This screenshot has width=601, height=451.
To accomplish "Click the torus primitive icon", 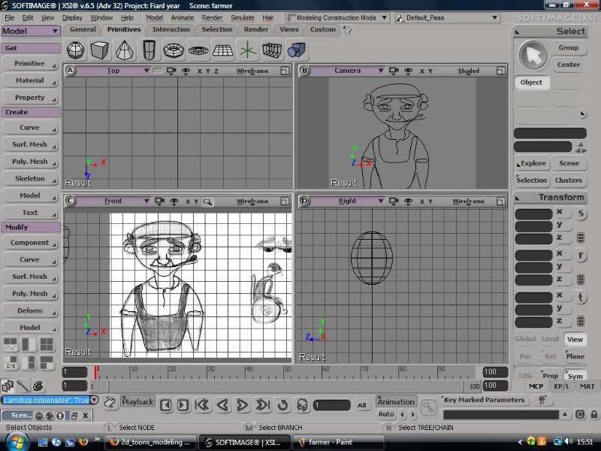I will (174, 50).
